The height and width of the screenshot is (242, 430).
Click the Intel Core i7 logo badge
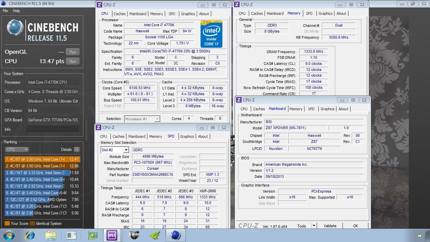click(x=211, y=34)
